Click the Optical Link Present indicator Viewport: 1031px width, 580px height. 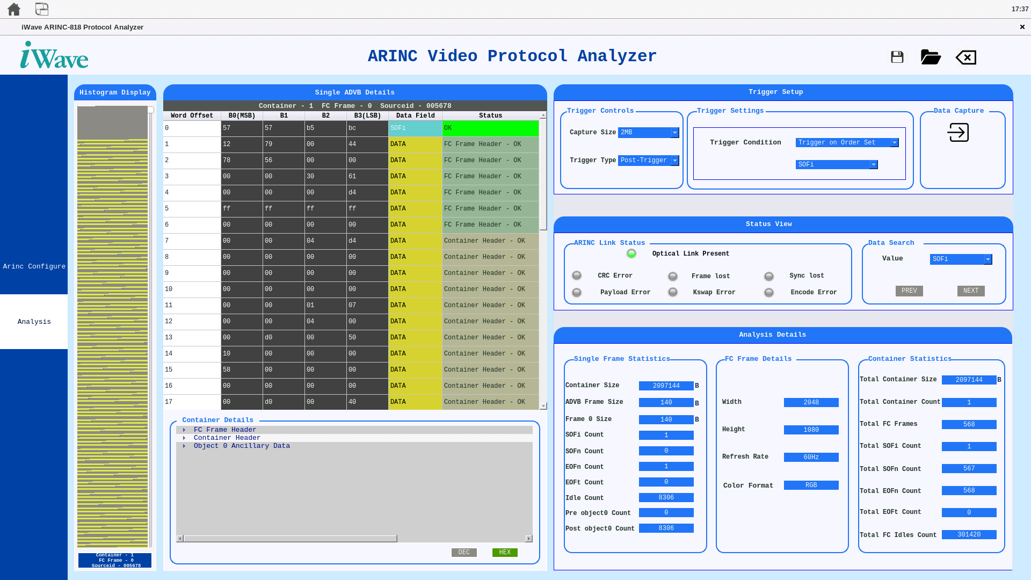pyautogui.click(x=631, y=253)
